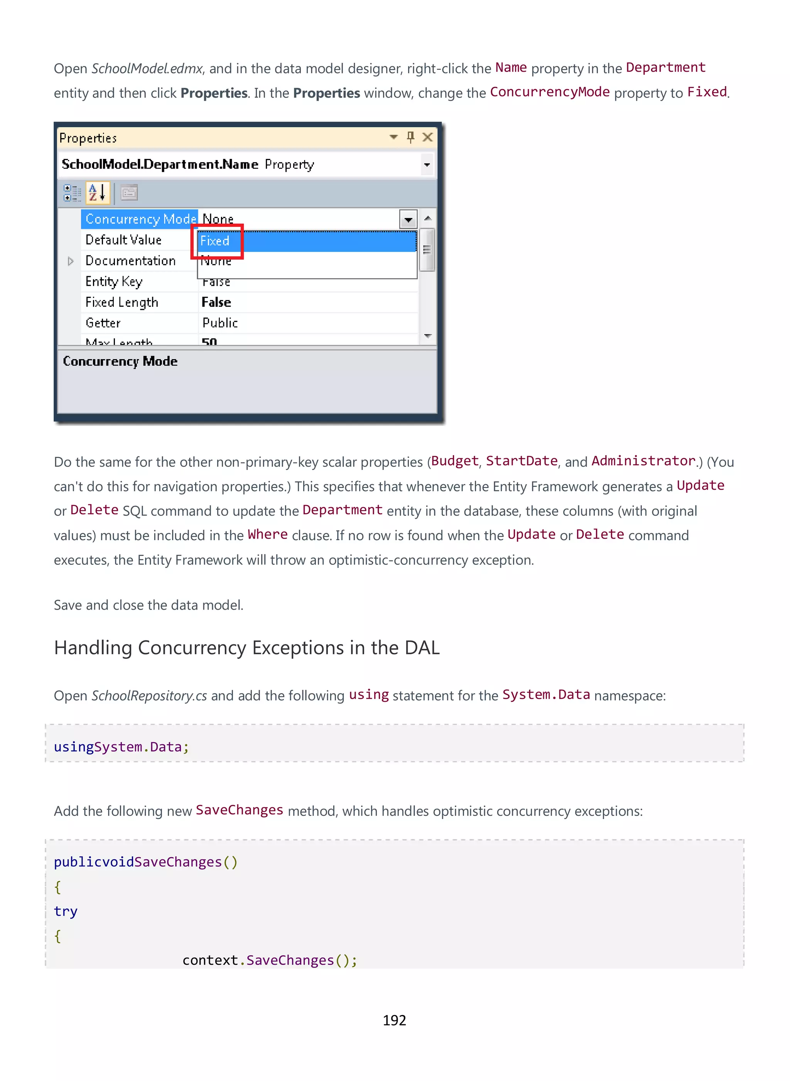The width and height of the screenshot is (790, 1081).
Task: Click the usingSystem.Data; code line
Action: coord(122,747)
